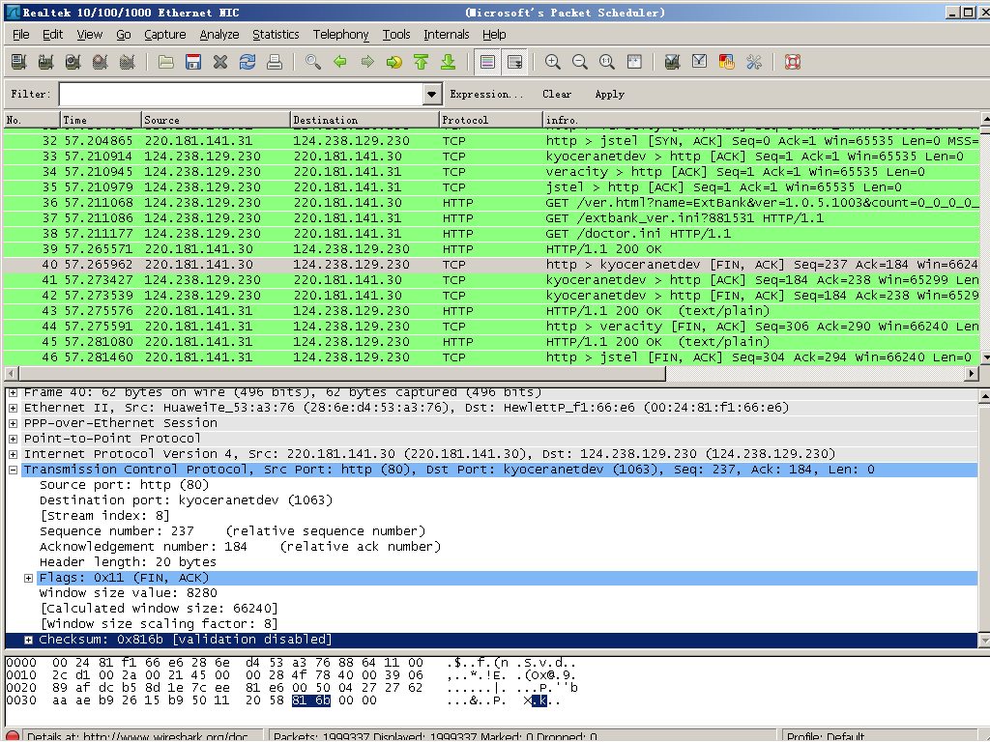Expand PPP-over-Ethernet Session node

(x=13, y=423)
